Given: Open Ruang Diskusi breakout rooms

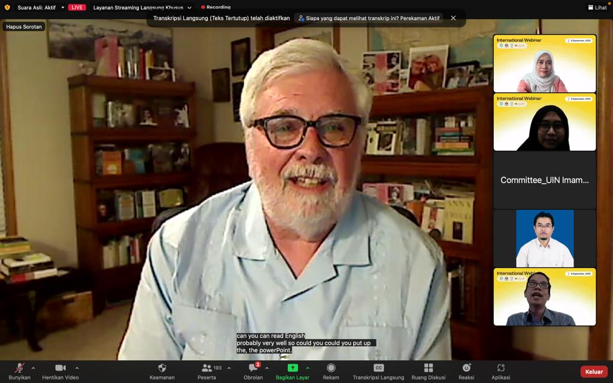Looking at the screenshot, I should tap(428, 368).
